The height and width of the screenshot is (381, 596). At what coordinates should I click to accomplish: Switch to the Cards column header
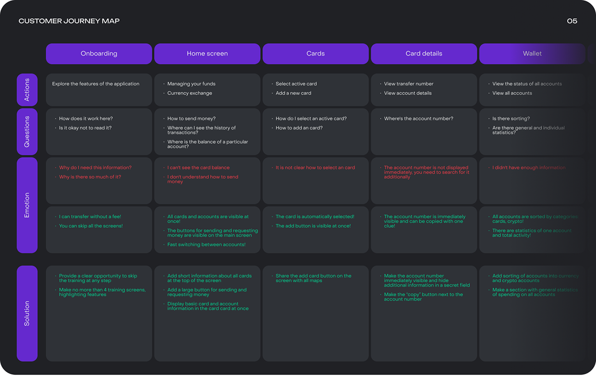315,54
